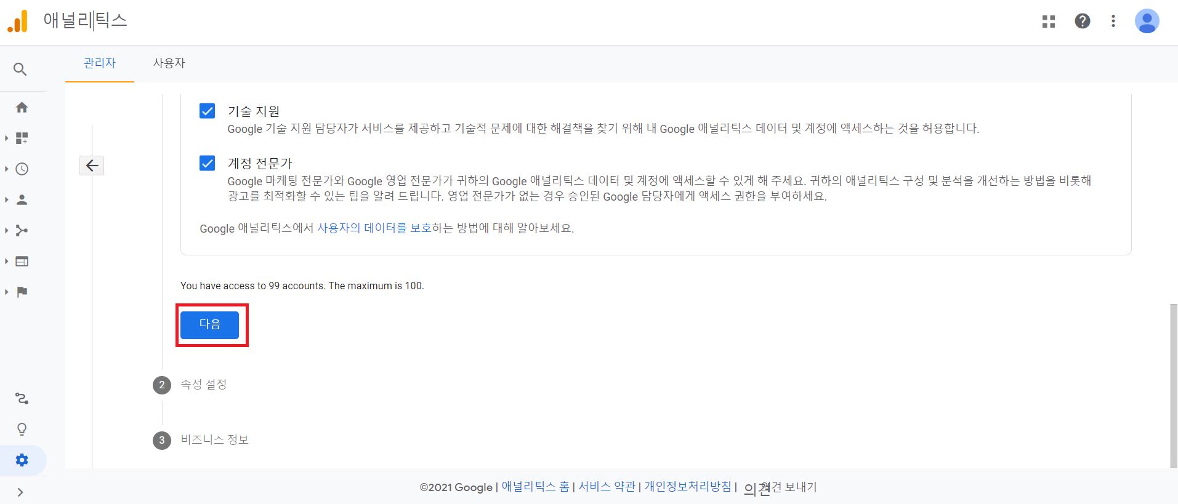Viewport: 1178px width, 504px height.
Task: Select the 관리자 tab
Action: point(100,63)
